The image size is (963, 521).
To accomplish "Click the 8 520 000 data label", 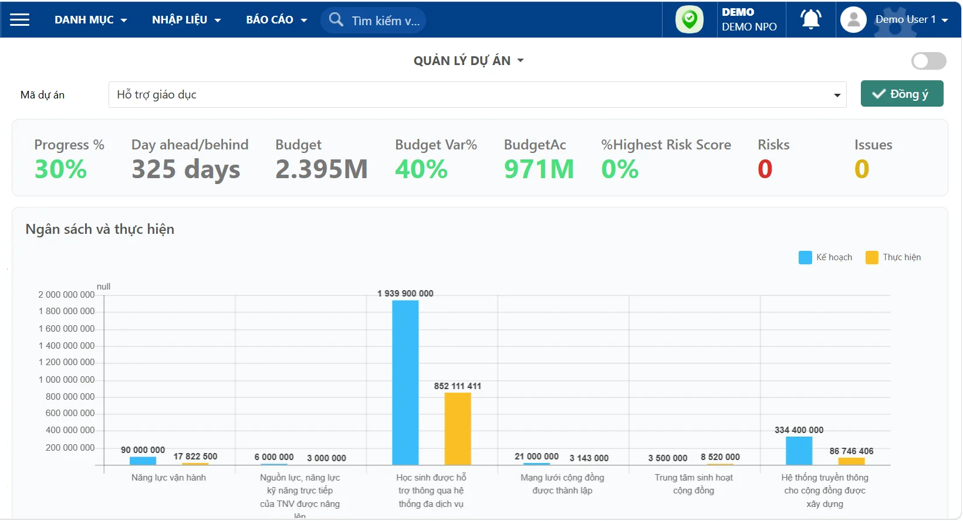I will point(720,458).
